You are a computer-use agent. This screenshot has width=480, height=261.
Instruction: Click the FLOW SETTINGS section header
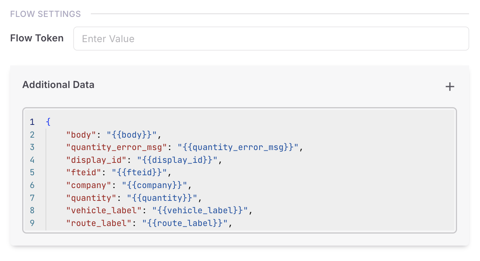click(46, 14)
